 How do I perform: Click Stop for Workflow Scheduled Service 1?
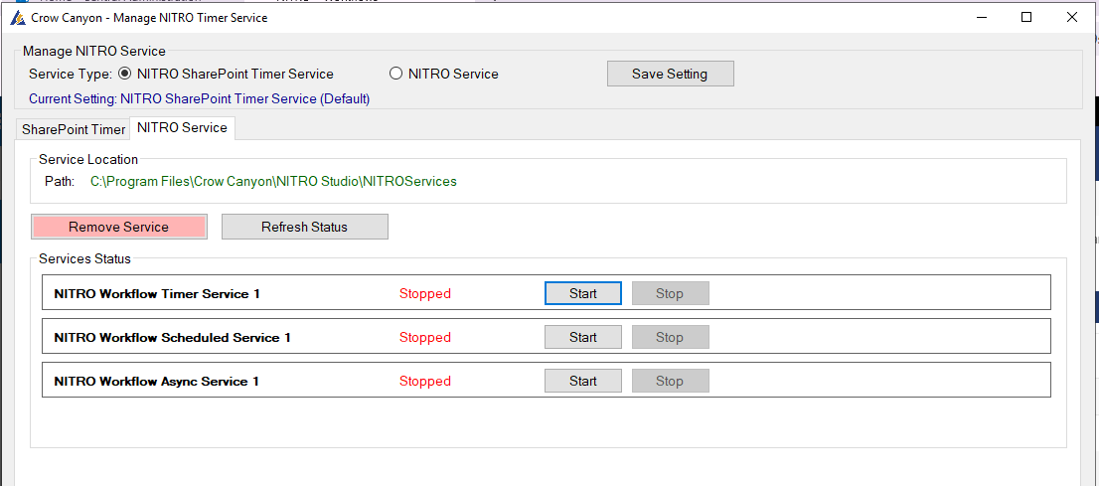670,337
